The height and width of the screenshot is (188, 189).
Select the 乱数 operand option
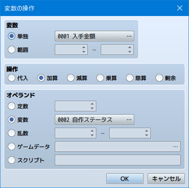coord(11,133)
